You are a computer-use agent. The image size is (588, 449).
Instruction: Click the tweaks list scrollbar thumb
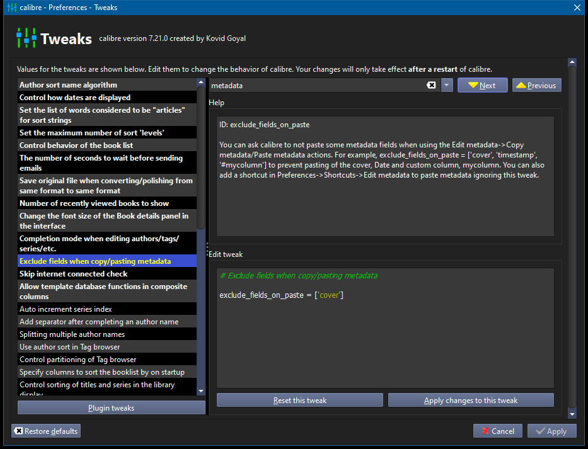pos(201,157)
